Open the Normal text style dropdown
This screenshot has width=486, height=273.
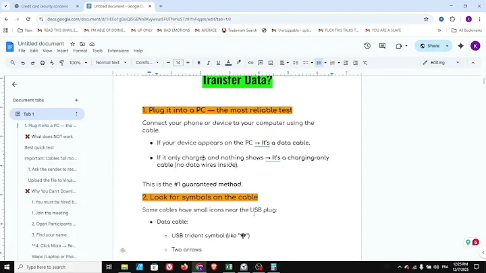pos(111,63)
